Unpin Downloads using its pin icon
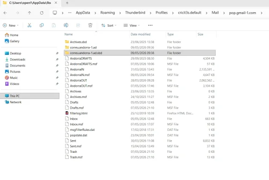The height and width of the screenshot is (180, 269). pyautogui.click(x=57, y=60)
